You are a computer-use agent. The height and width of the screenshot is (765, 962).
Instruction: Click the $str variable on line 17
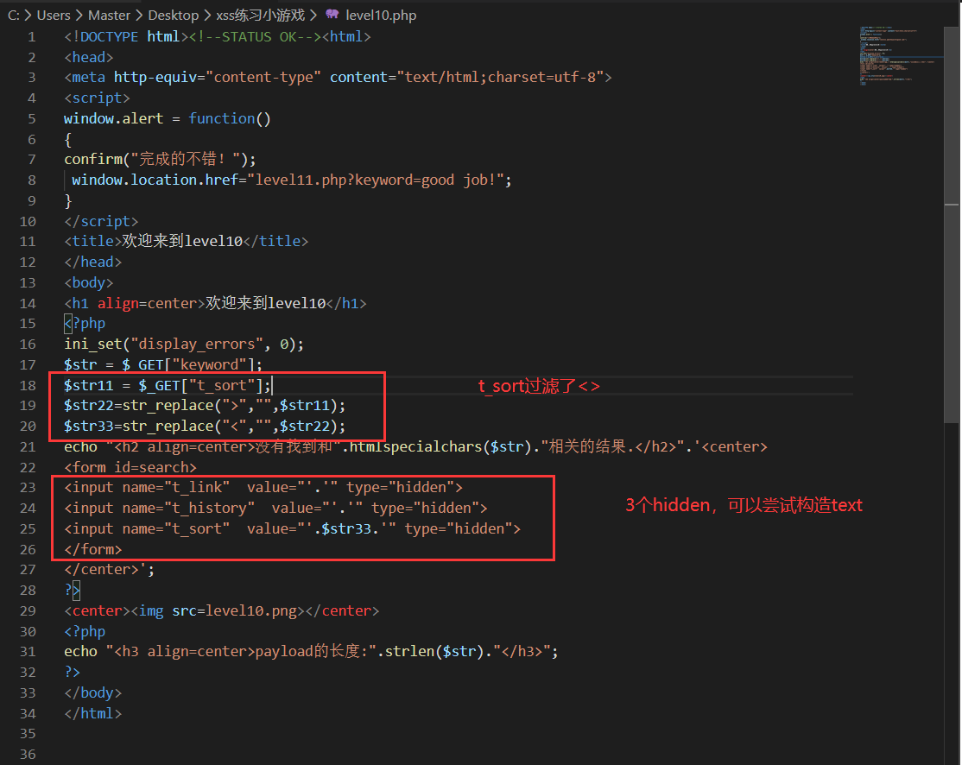coord(80,364)
